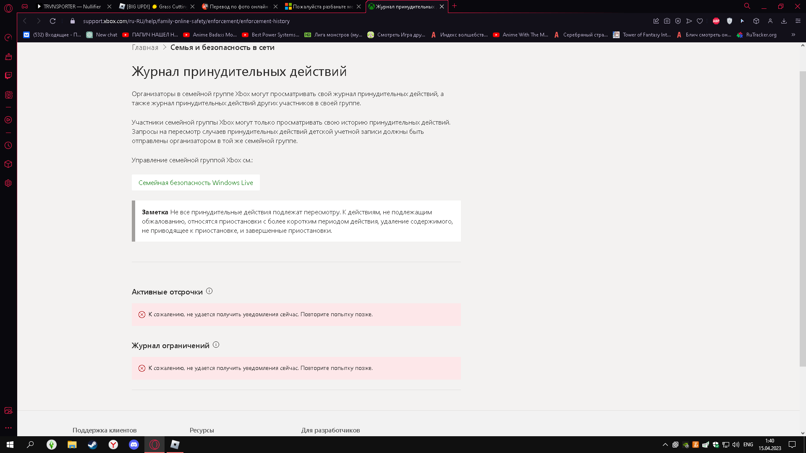This screenshot has height=453, width=806.
Task: Click the Nullifier TRVNSPORTER tab
Action: (73, 6)
